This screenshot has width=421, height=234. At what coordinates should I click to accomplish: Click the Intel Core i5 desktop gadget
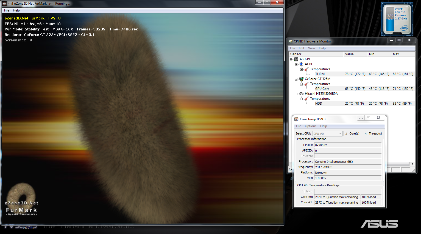tap(397, 19)
